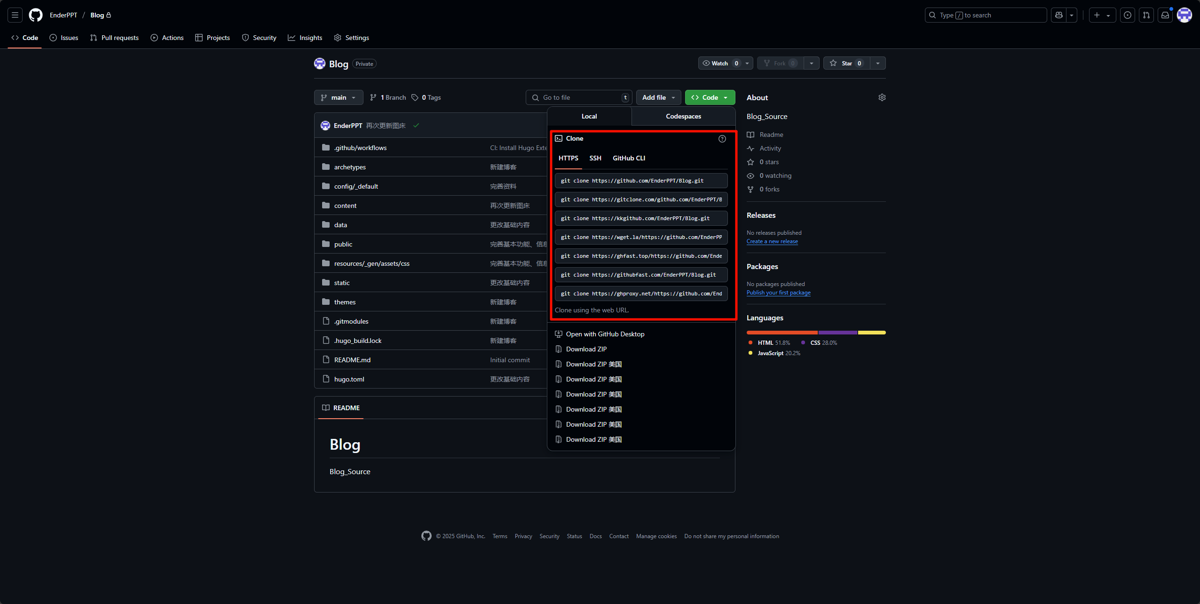Open the hamburger navigation menu
This screenshot has height=604, width=1200.
(x=15, y=15)
